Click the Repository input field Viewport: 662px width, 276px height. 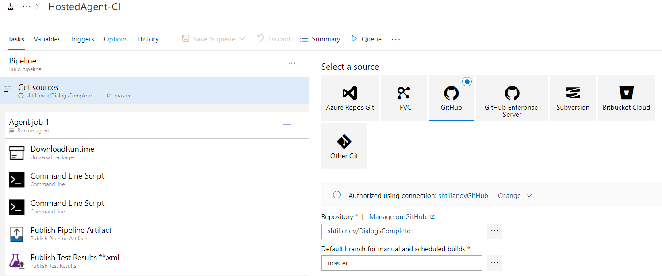(x=402, y=231)
